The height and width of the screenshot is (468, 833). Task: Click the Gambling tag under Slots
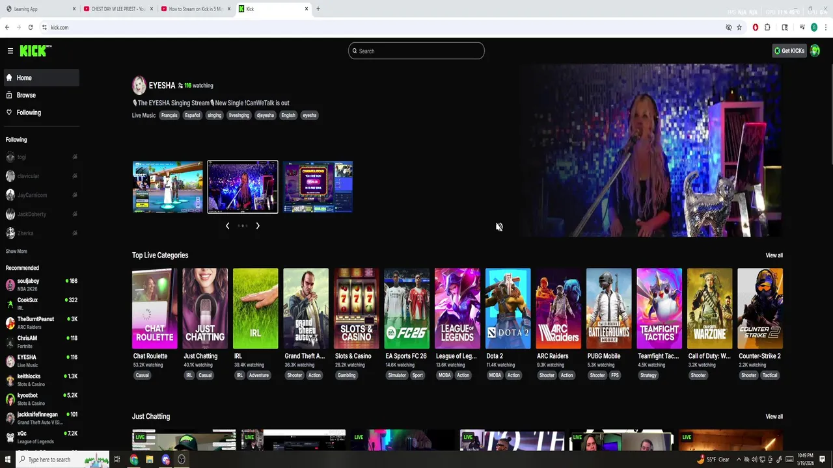coord(346,375)
